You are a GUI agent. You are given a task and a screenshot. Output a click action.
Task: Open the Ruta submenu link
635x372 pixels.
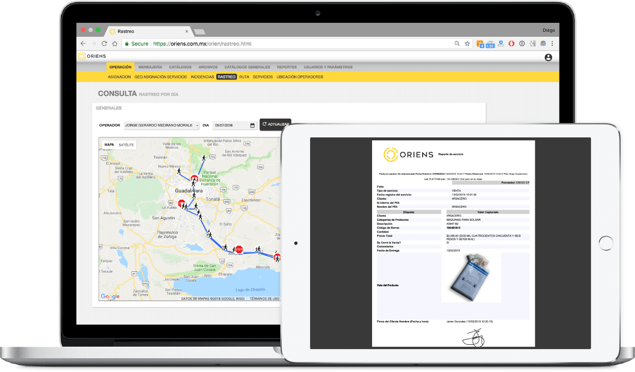click(244, 77)
